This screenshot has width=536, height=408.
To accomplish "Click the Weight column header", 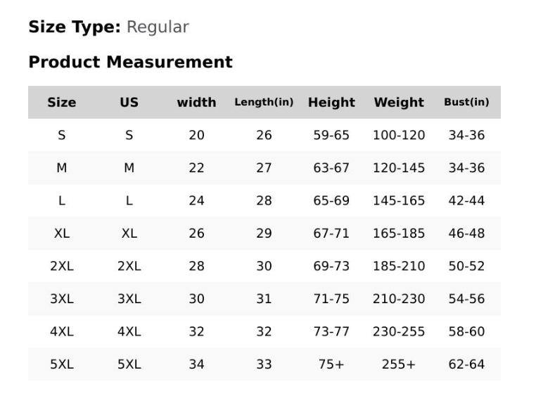I will point(399,102).
